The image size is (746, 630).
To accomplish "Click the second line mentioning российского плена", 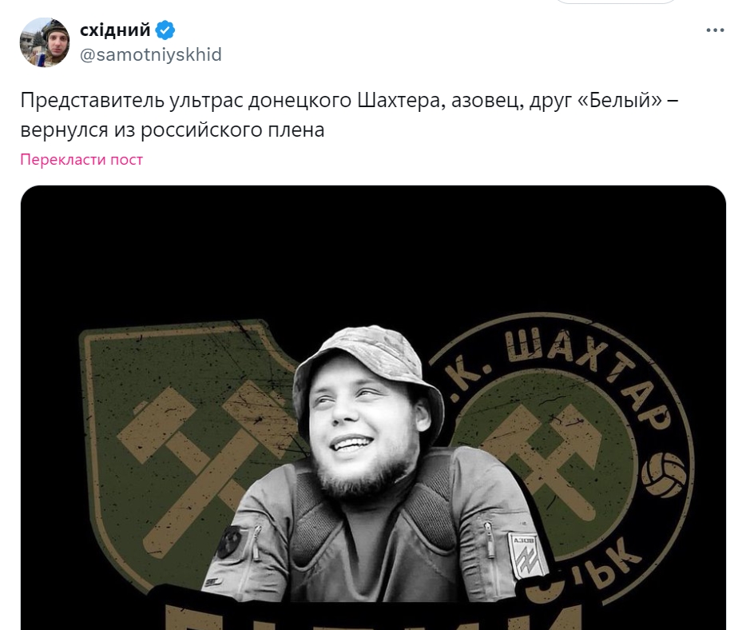I will click(173, 130).
